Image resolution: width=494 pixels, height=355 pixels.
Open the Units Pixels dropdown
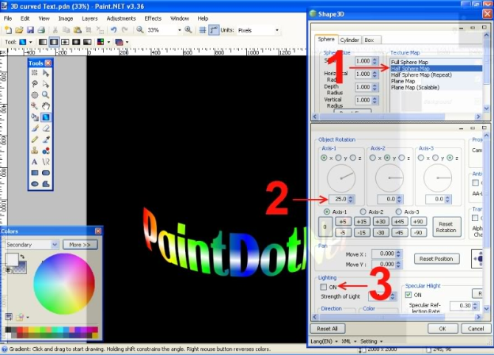pyautogui.click(x=277, y=30)
